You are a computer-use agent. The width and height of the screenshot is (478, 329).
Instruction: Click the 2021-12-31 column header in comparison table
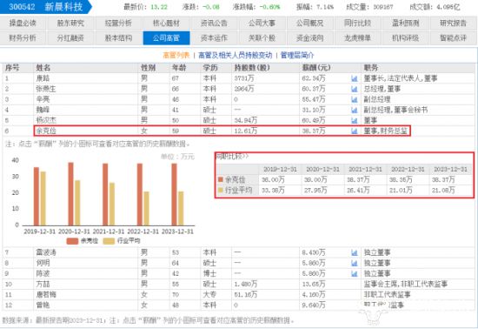point(365,169)
